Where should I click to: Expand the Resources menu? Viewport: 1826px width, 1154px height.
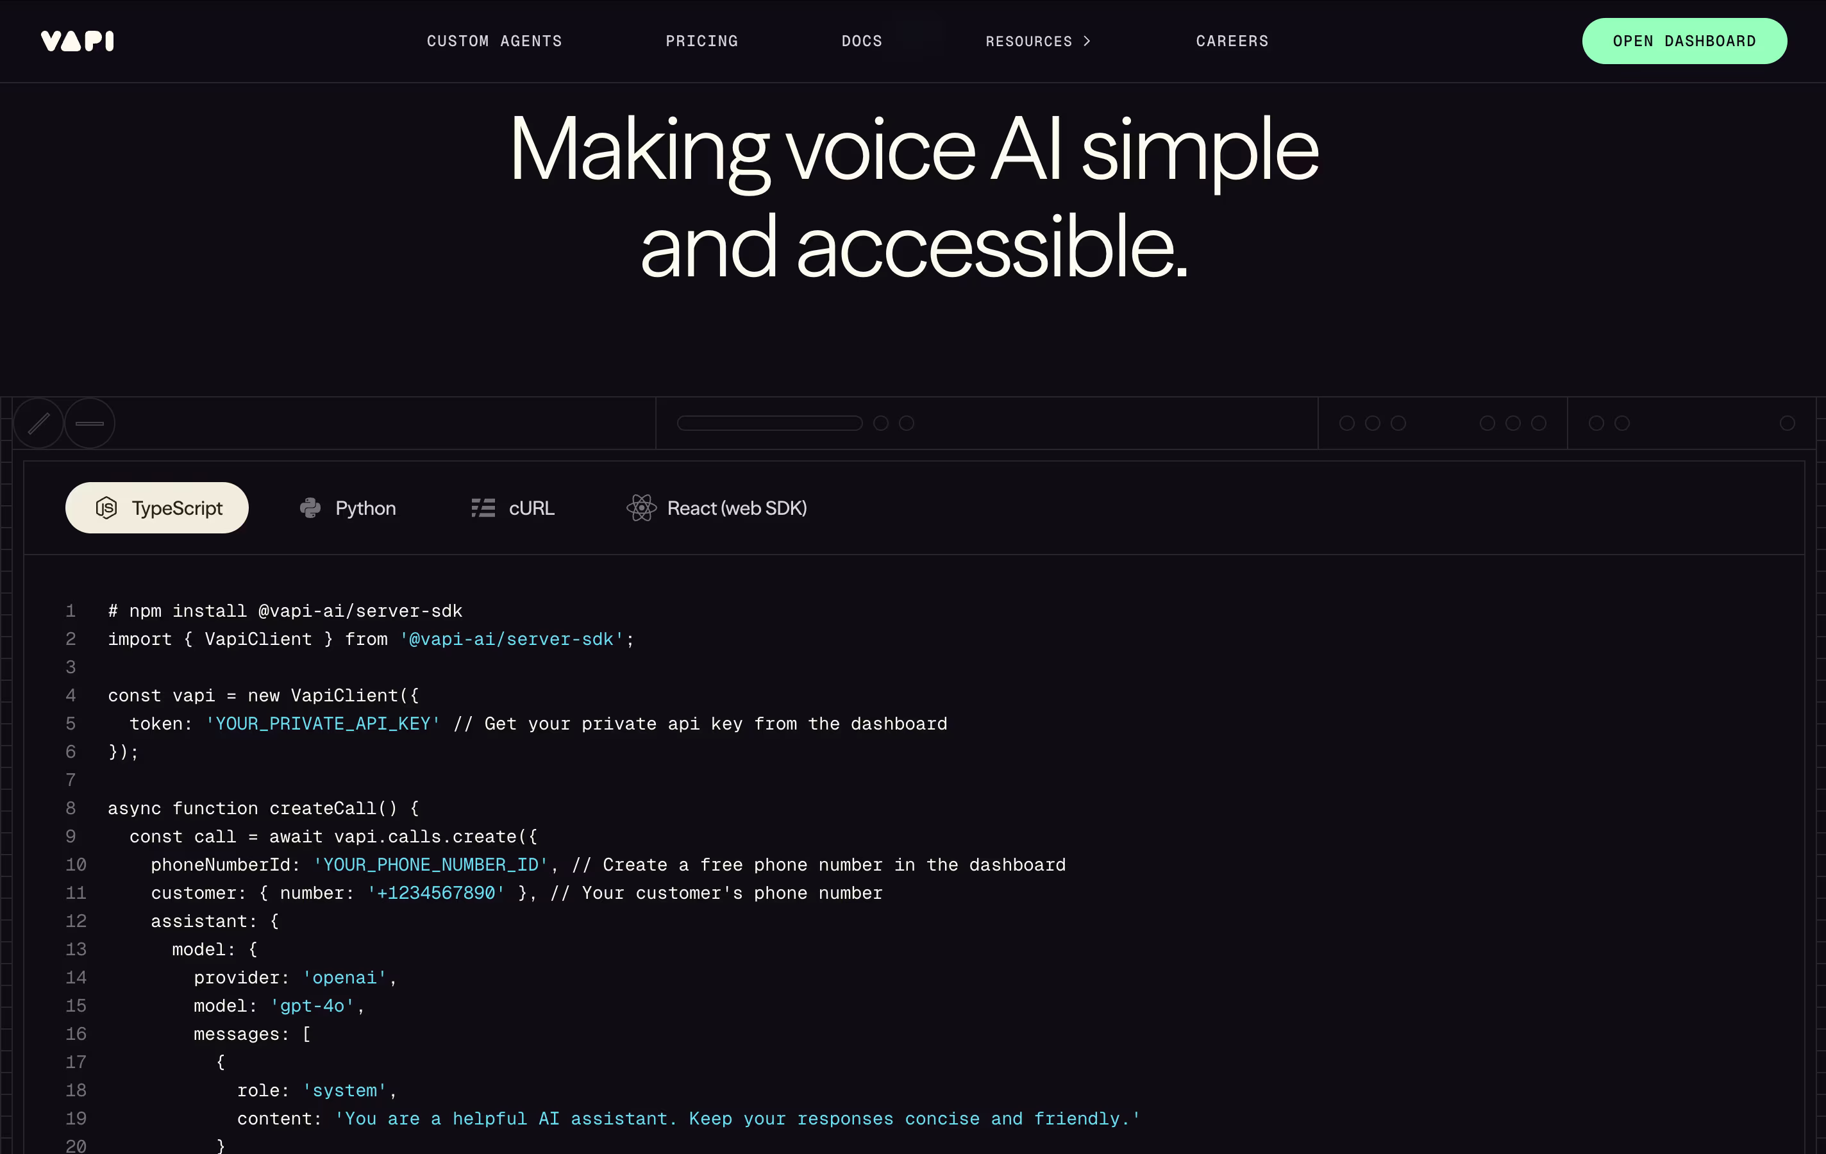coord(1038,41)
